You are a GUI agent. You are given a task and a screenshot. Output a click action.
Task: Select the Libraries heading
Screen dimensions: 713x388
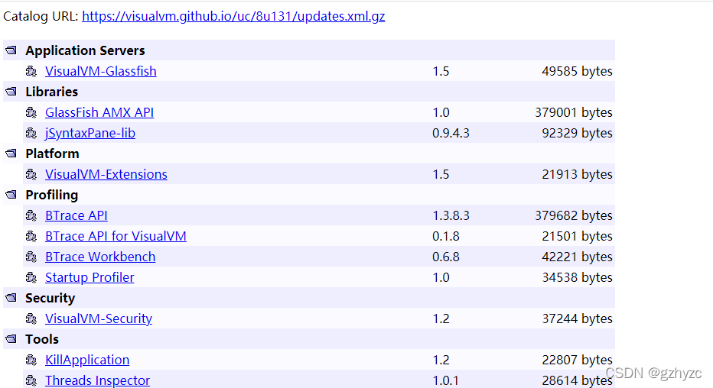pos(51,92)
